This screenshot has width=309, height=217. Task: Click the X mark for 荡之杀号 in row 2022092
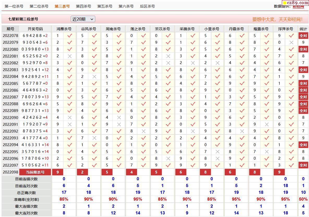click(x=144, y=131)
